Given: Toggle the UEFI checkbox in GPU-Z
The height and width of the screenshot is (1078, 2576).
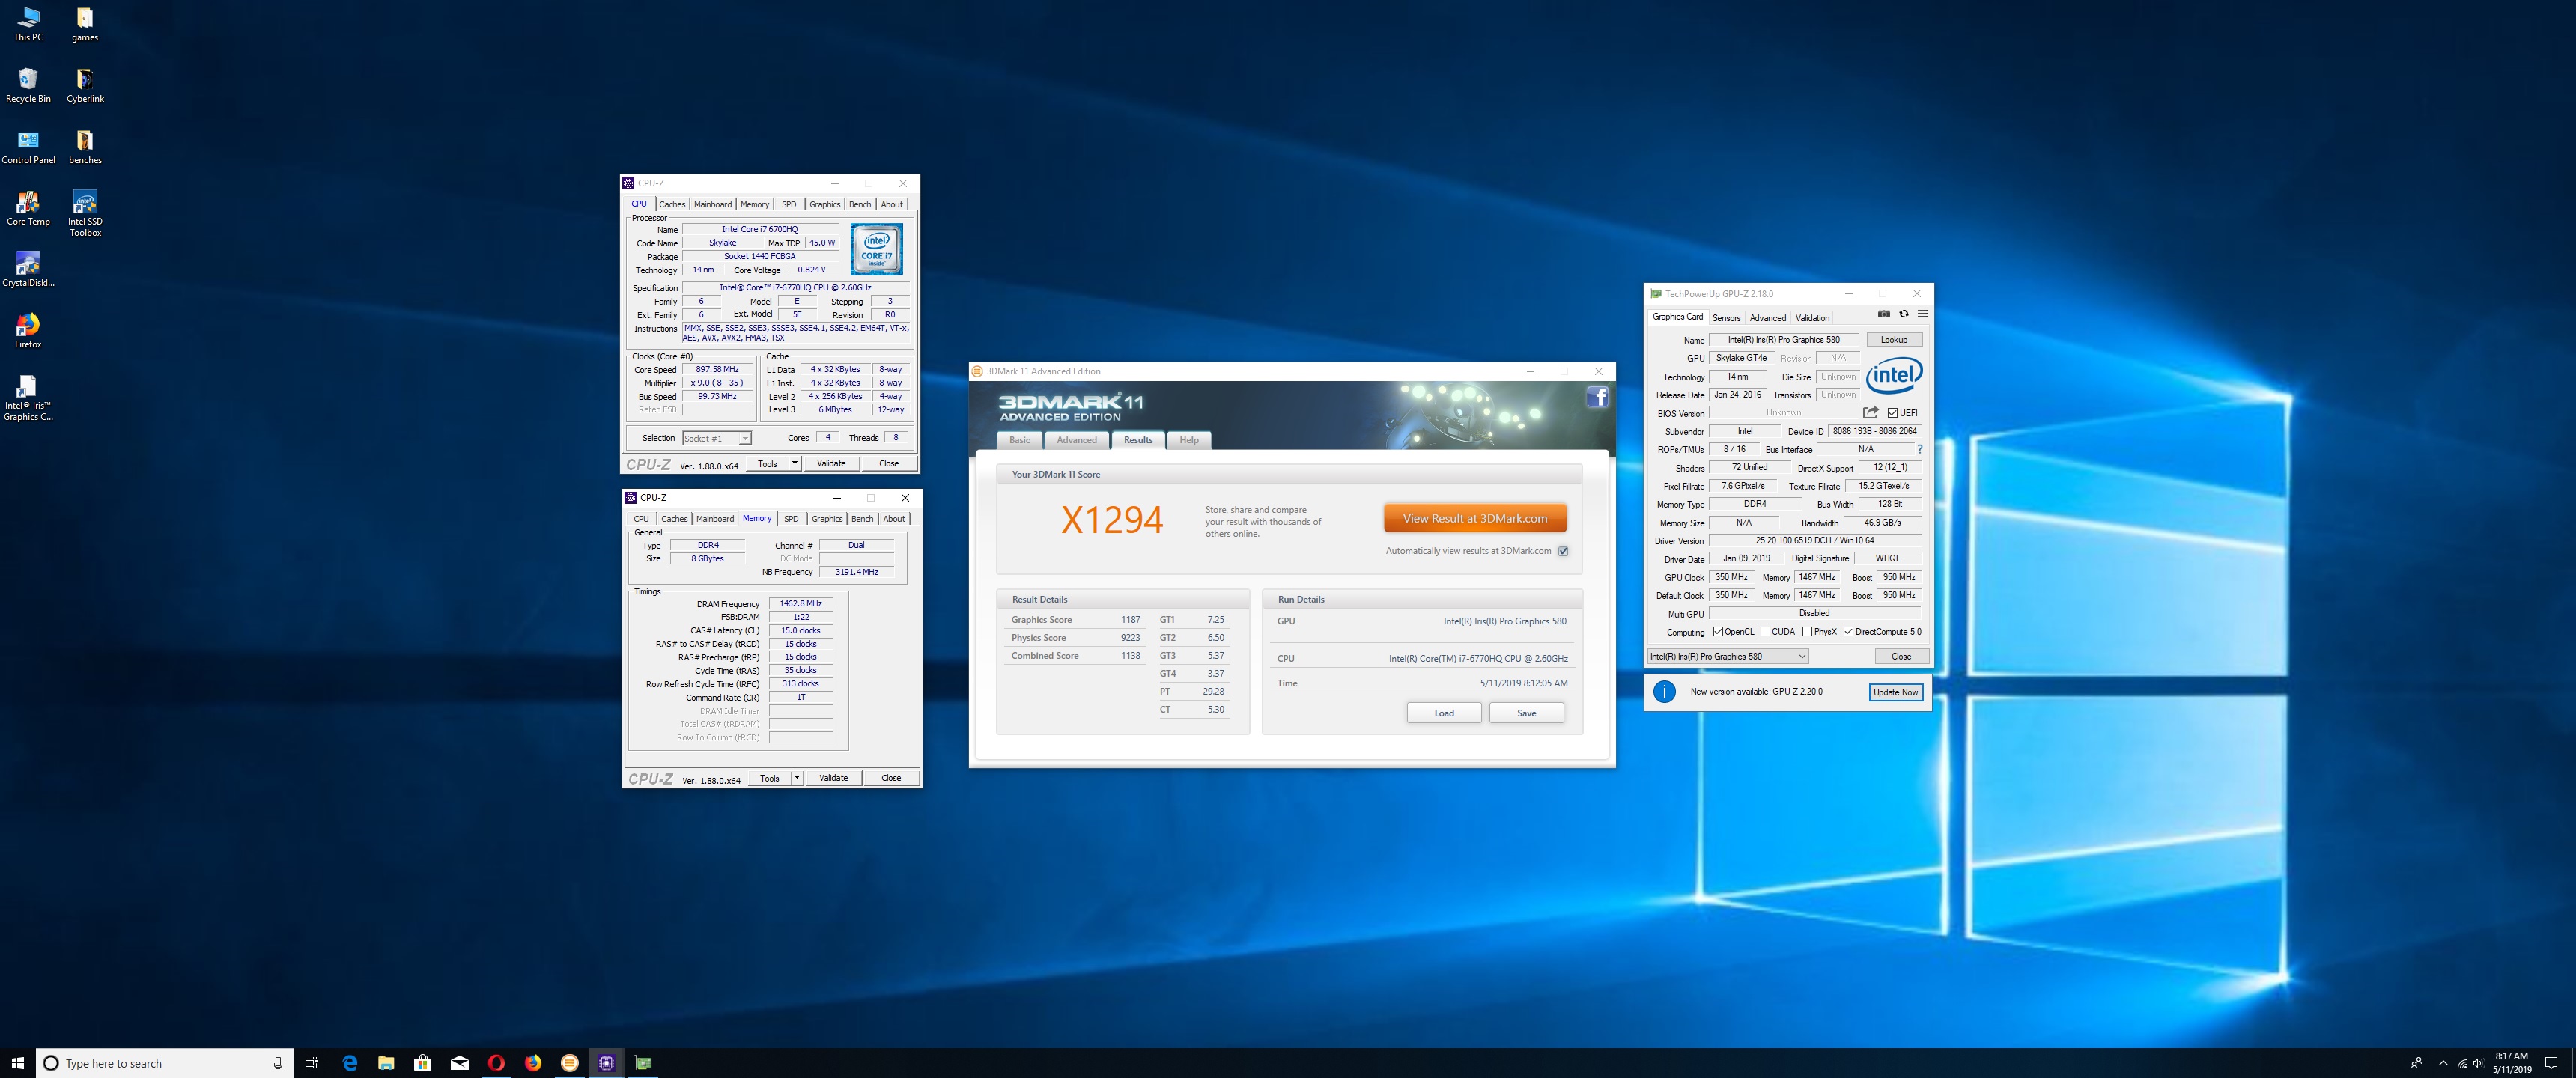Looking at the screenshot, I should (x=1892, y=413).
